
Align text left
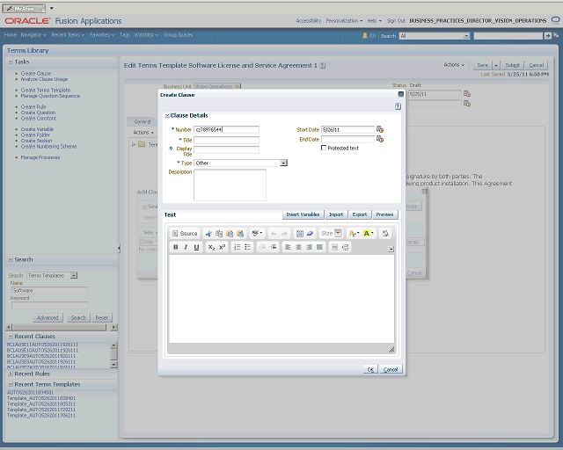(x=288, y=247)
